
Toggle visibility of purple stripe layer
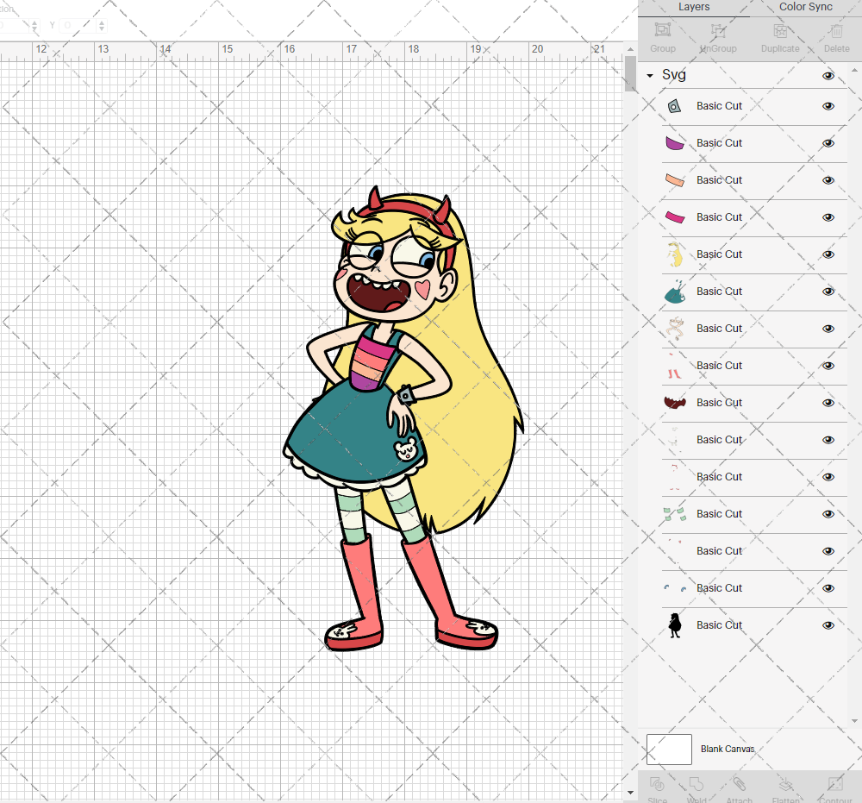pyautogui.click(x=828, y=143)
